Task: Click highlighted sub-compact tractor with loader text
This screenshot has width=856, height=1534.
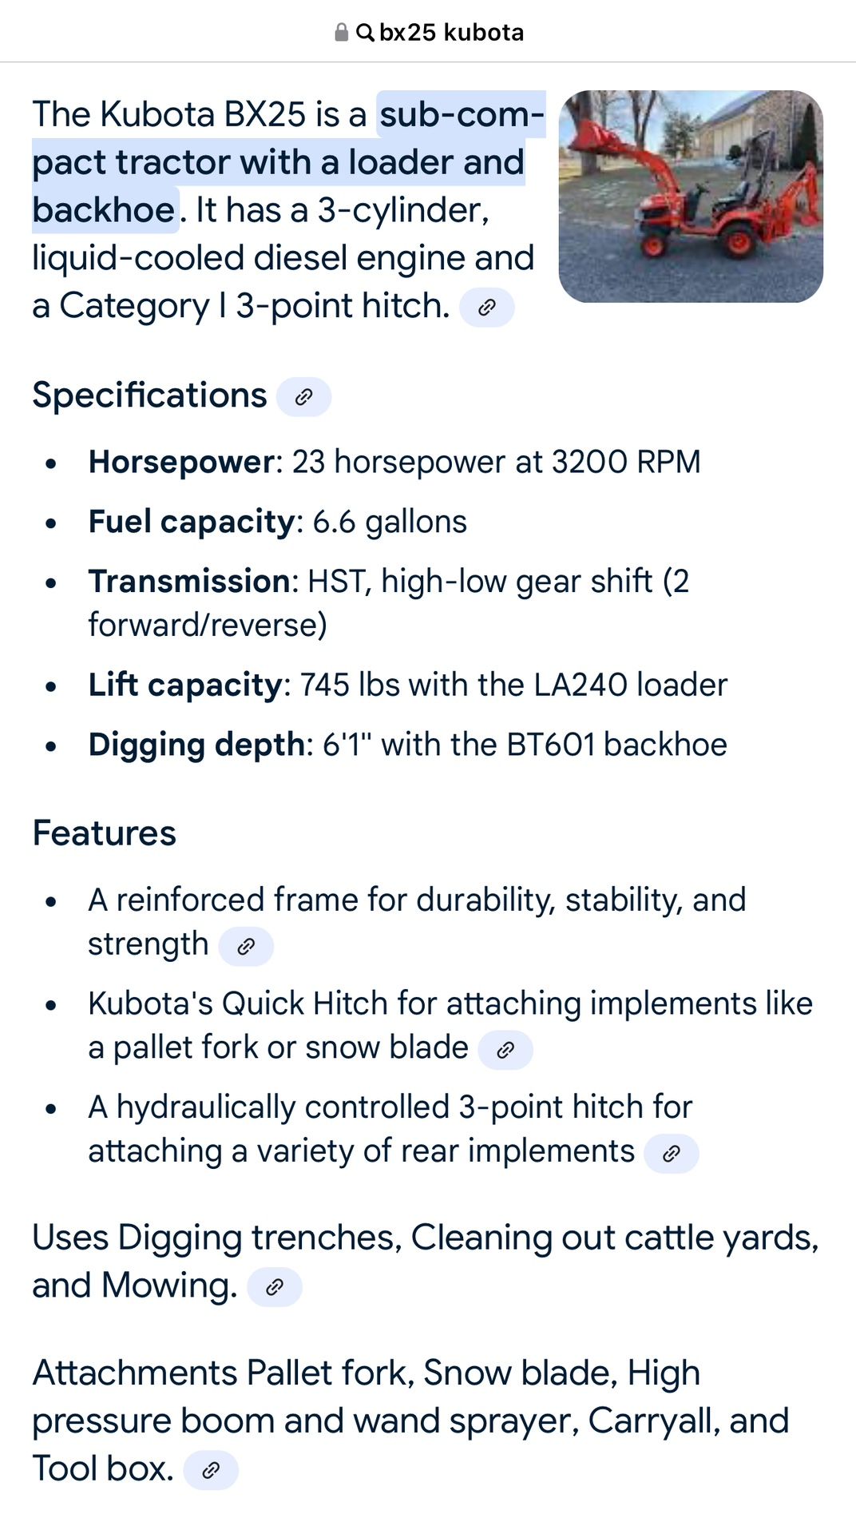Action: click(x=287, y=162)
